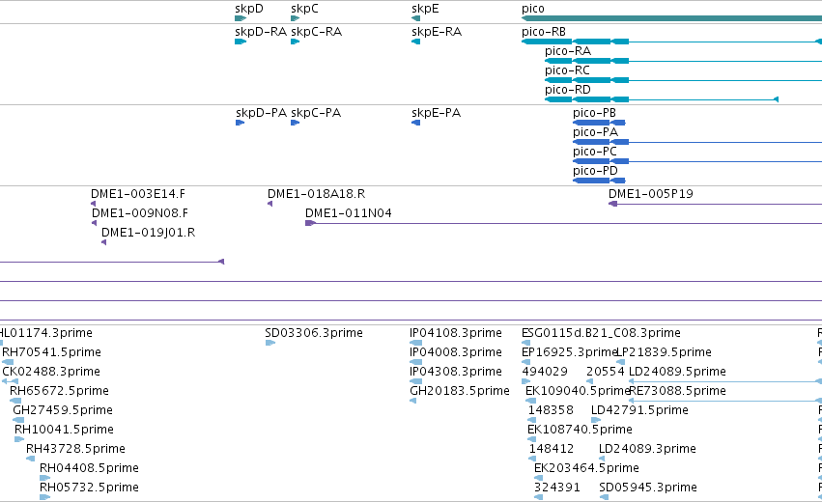Click the ESG0115d.B21_C08.3prime EST label
The height and width of the screenshot is (502, 822).
pyautogui.click(x=601, y=333)
